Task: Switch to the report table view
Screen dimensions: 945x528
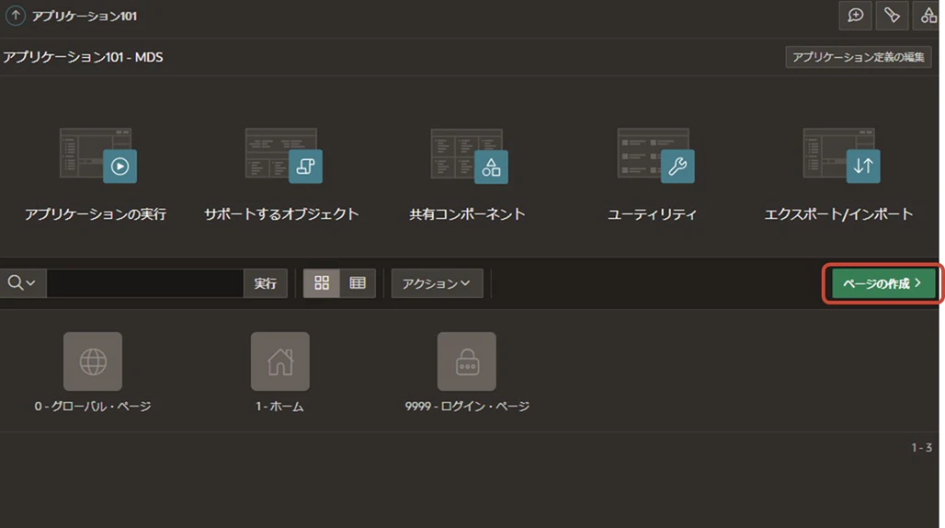Action: coord(358,282)
